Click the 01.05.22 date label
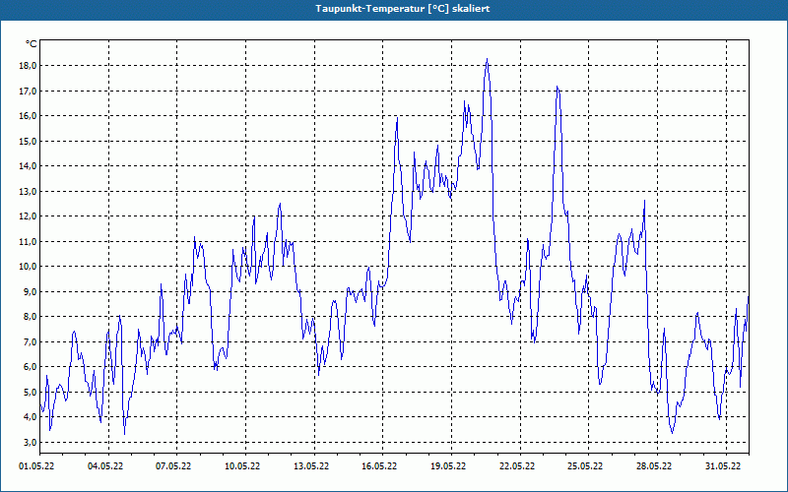Viewport: 788px width, 492px height. [x=36, y=466]
